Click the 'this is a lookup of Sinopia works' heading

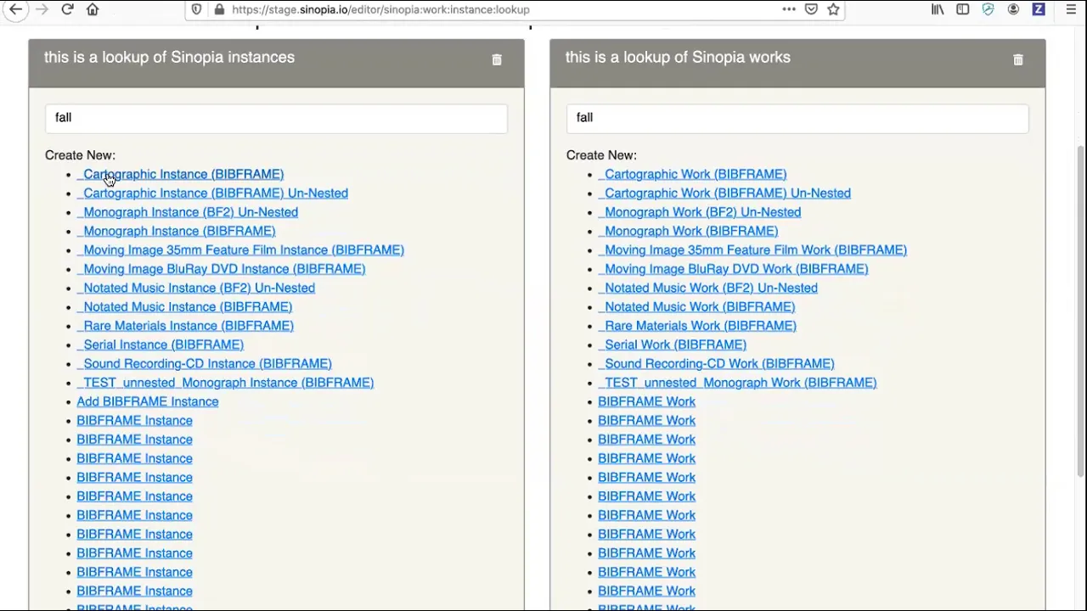[x=678, y=57]
